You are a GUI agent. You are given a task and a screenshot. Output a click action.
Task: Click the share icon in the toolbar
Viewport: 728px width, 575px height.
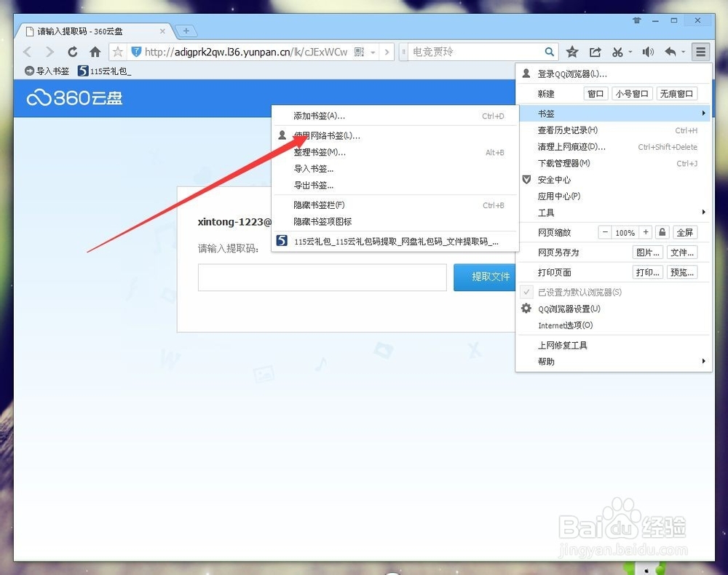pos(596,52)
